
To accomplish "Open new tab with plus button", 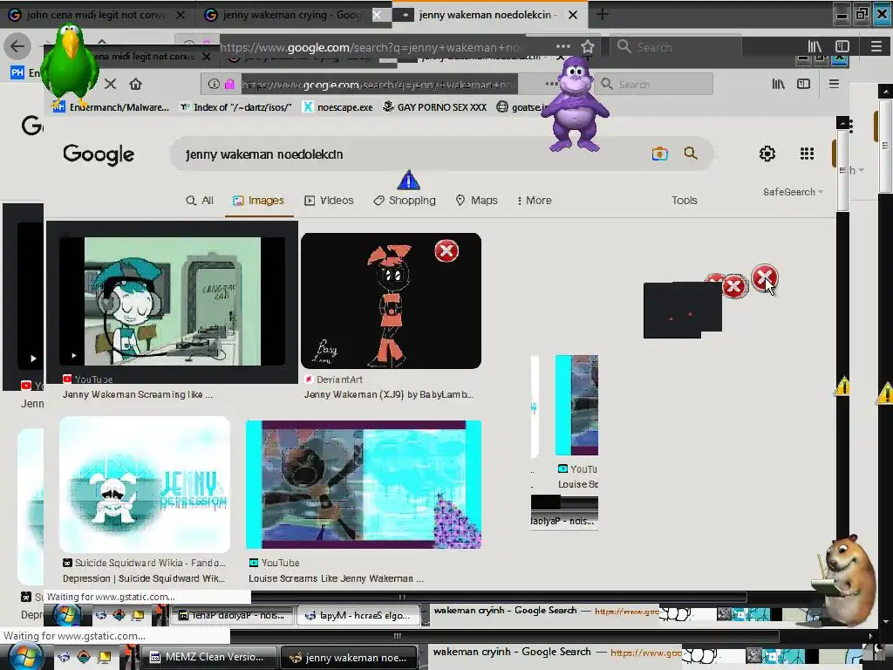I will pyautogui.click(x=602, y=15).
